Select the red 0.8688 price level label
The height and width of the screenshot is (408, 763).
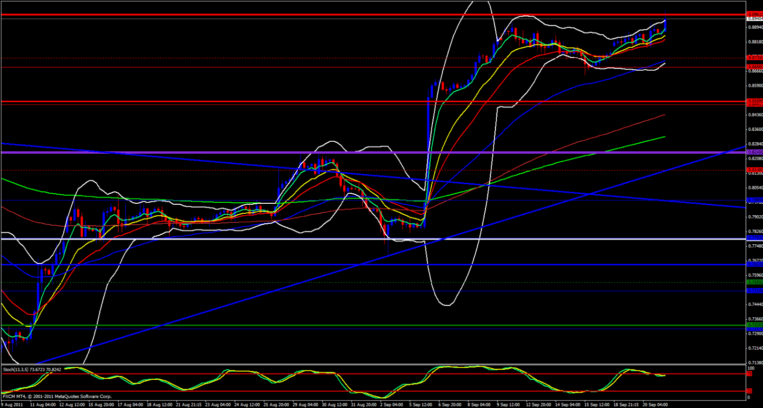pyautogui.click(x=754, y=67)
